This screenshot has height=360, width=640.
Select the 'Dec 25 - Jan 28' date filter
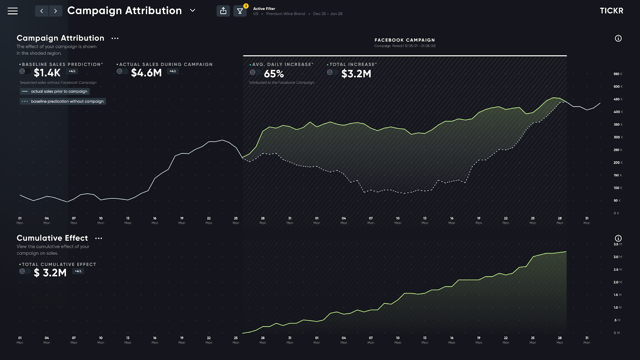pos(328,14)
